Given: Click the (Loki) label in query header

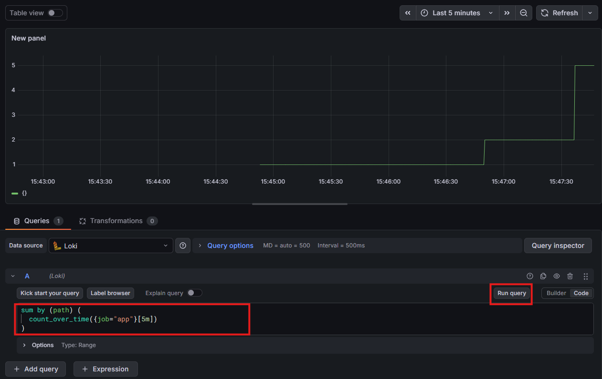Looking at the screenshot, I should pyautogui.click(x=57, y=276).
